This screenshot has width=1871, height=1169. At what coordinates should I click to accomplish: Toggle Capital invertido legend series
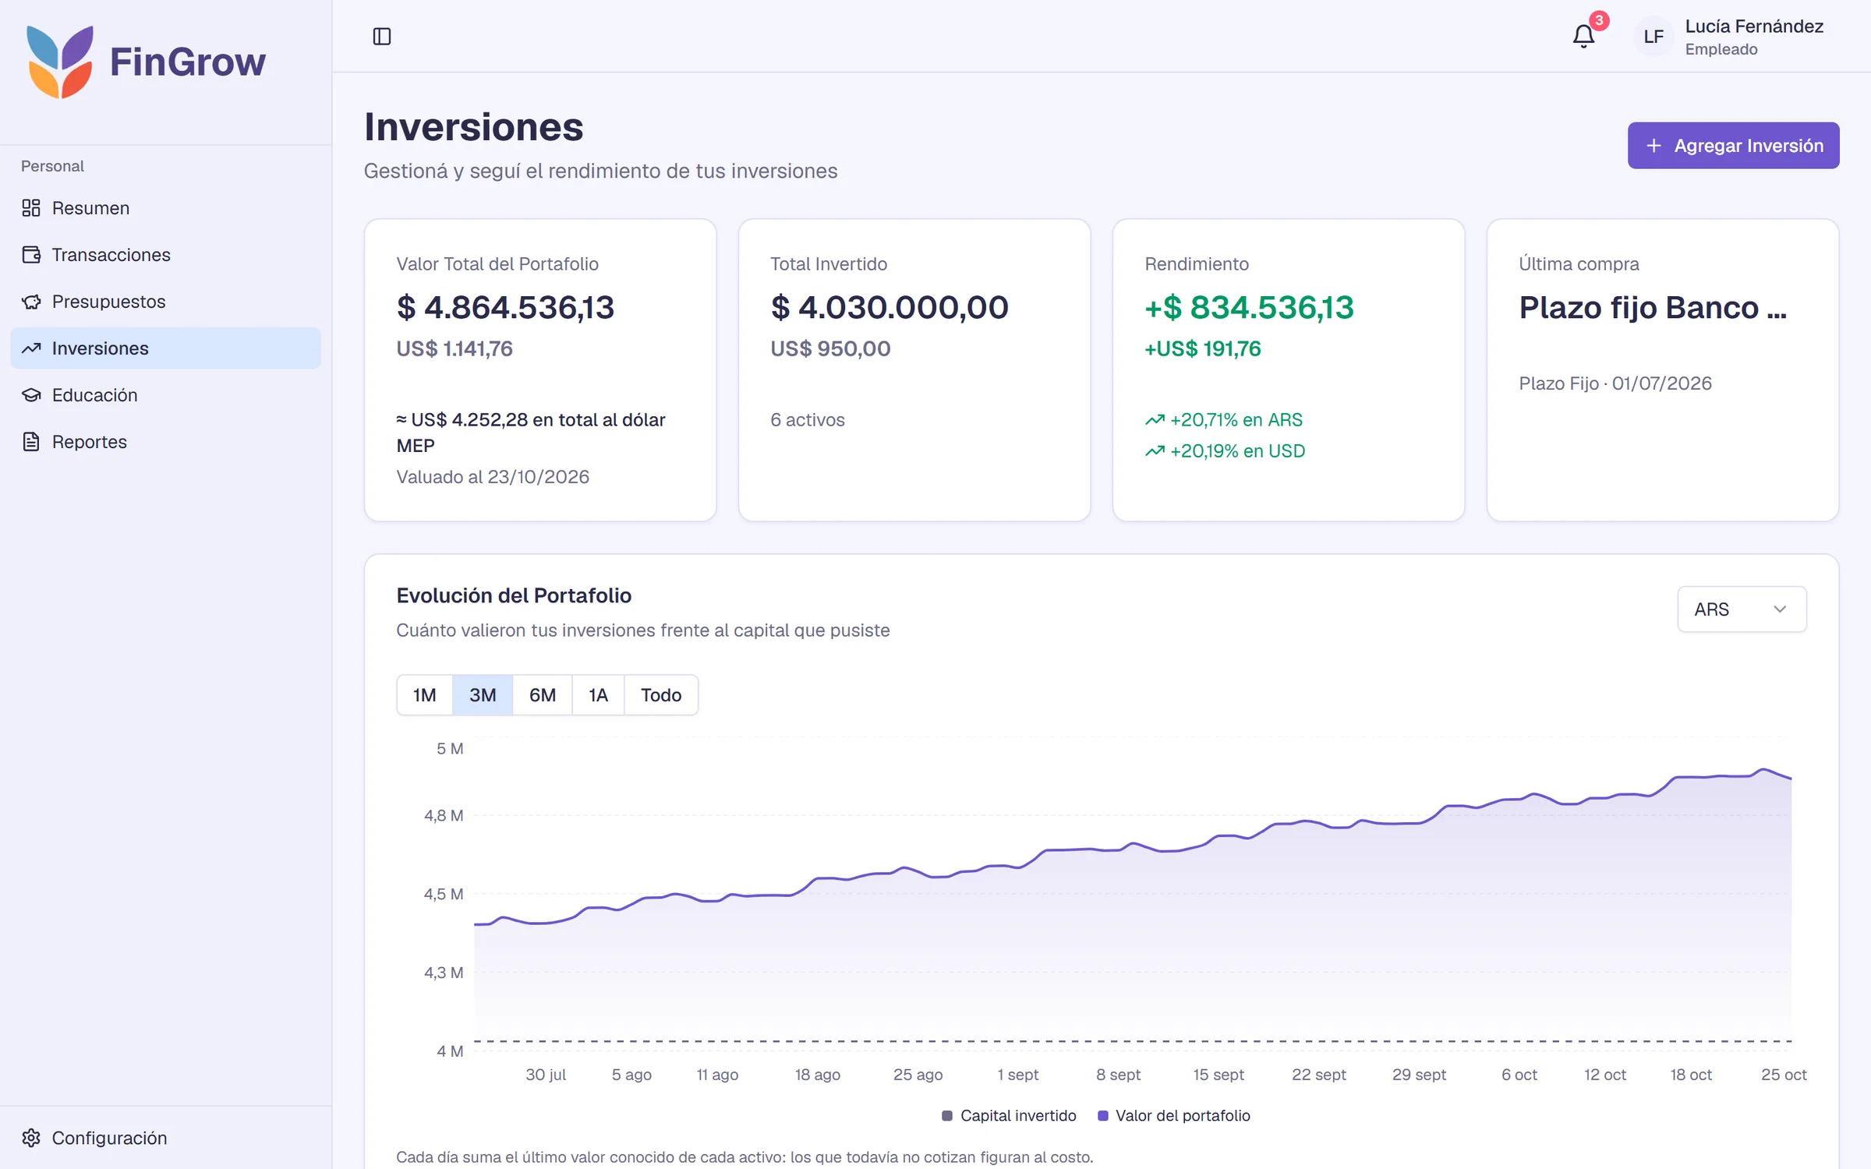(x=1009, y=1116)
